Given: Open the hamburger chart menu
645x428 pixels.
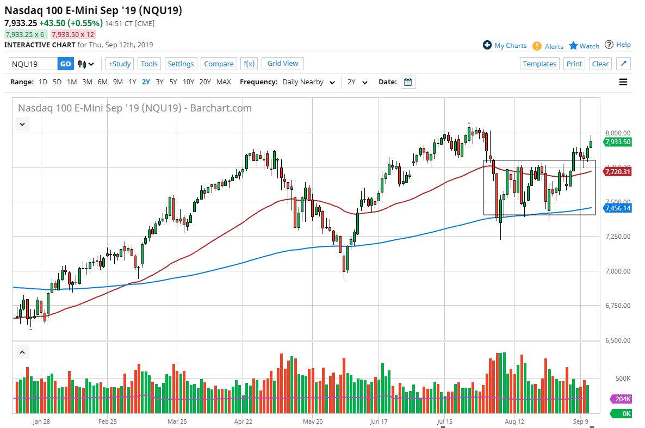Looking at the screenshot, I should click(x=623, y=82).
